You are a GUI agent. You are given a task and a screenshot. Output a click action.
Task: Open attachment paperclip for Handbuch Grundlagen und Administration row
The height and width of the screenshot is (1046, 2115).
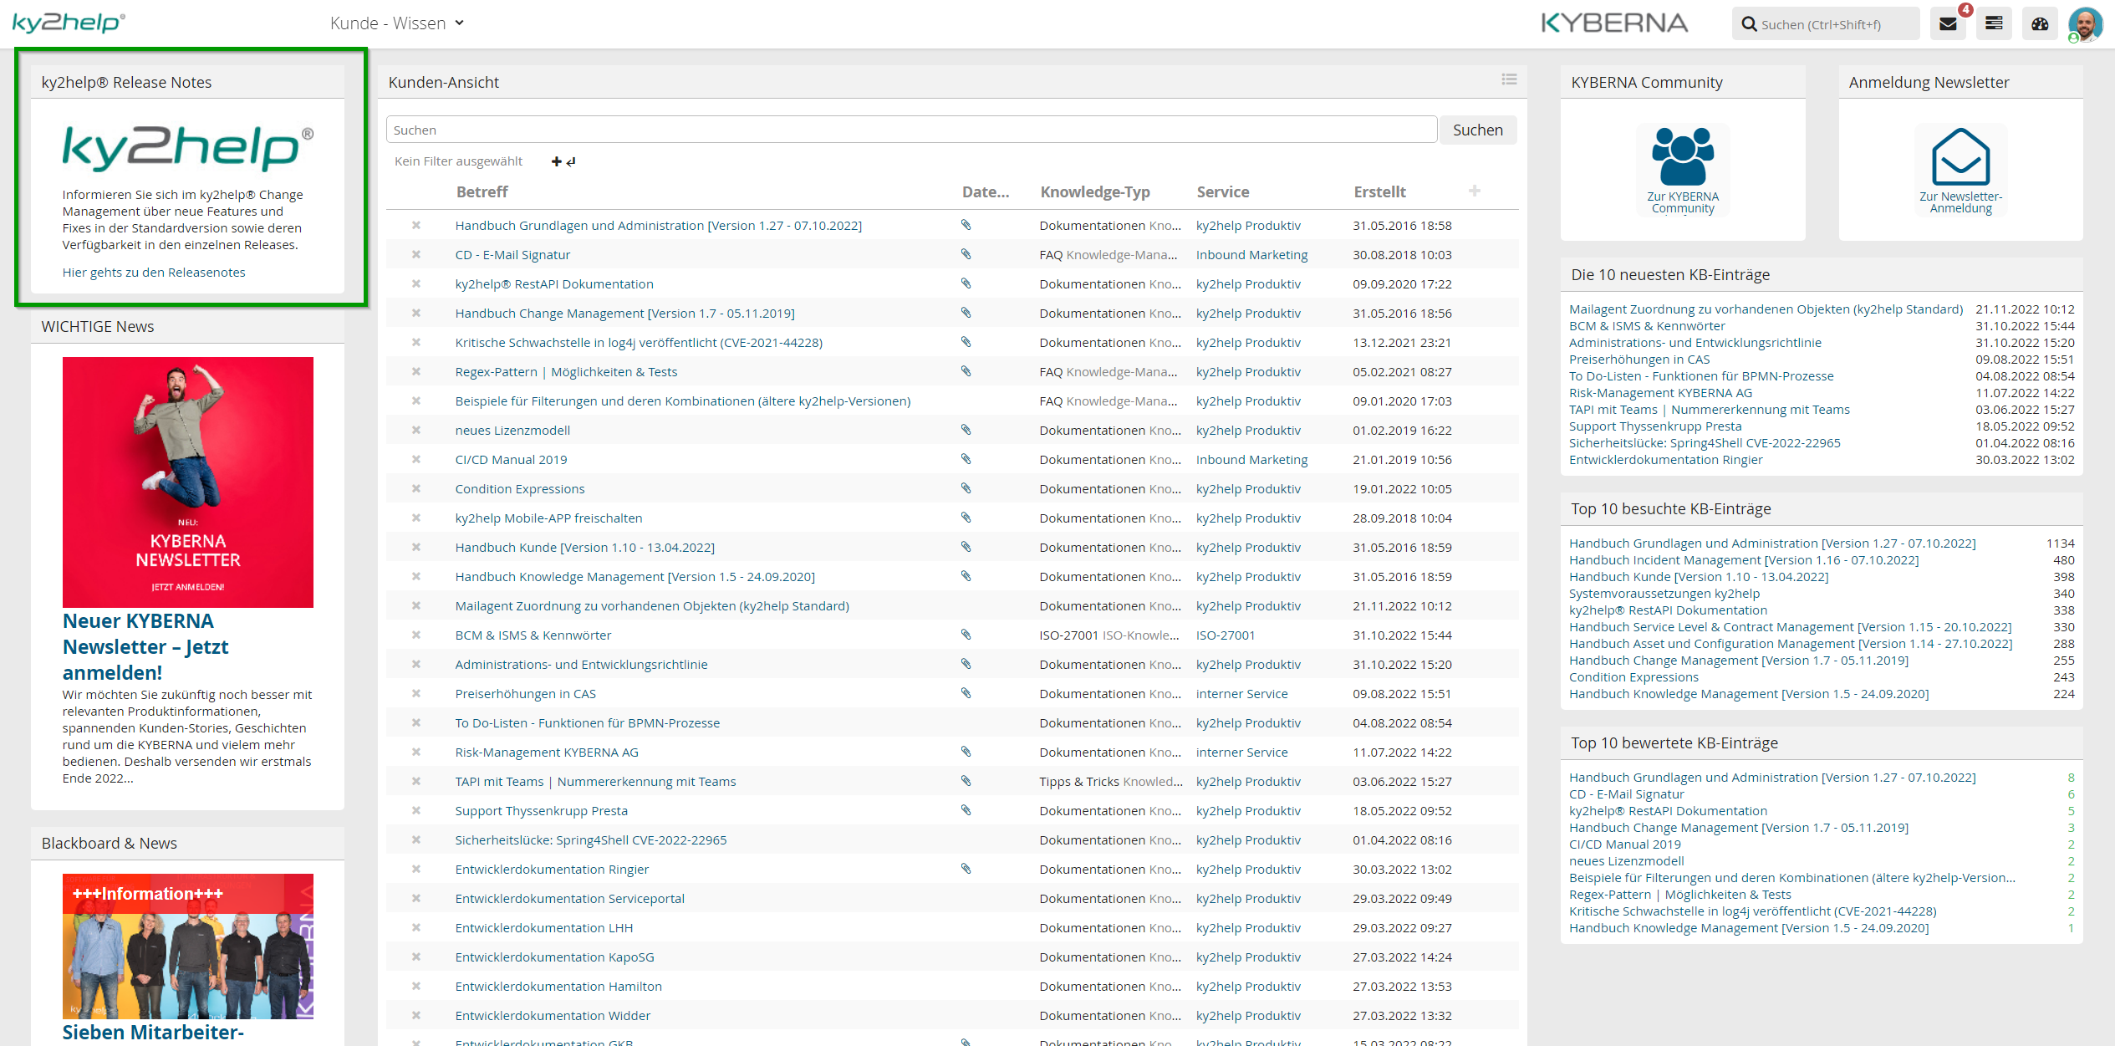click(966, 224)
